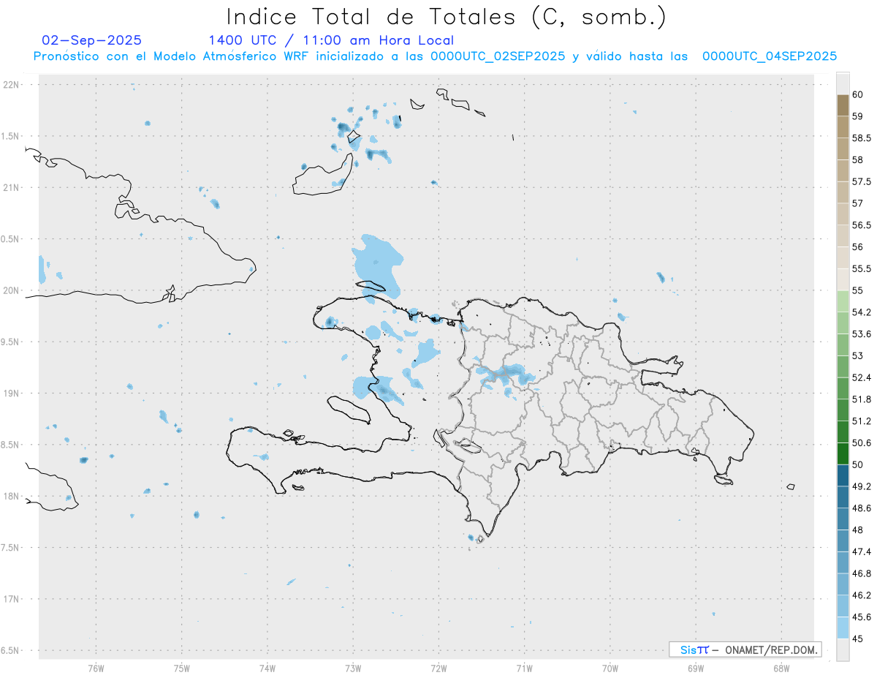Screen dimensions: 877x678
Task: Click the "55" value on the color scale
Action: pyautogui.click(x=857, y=290)
